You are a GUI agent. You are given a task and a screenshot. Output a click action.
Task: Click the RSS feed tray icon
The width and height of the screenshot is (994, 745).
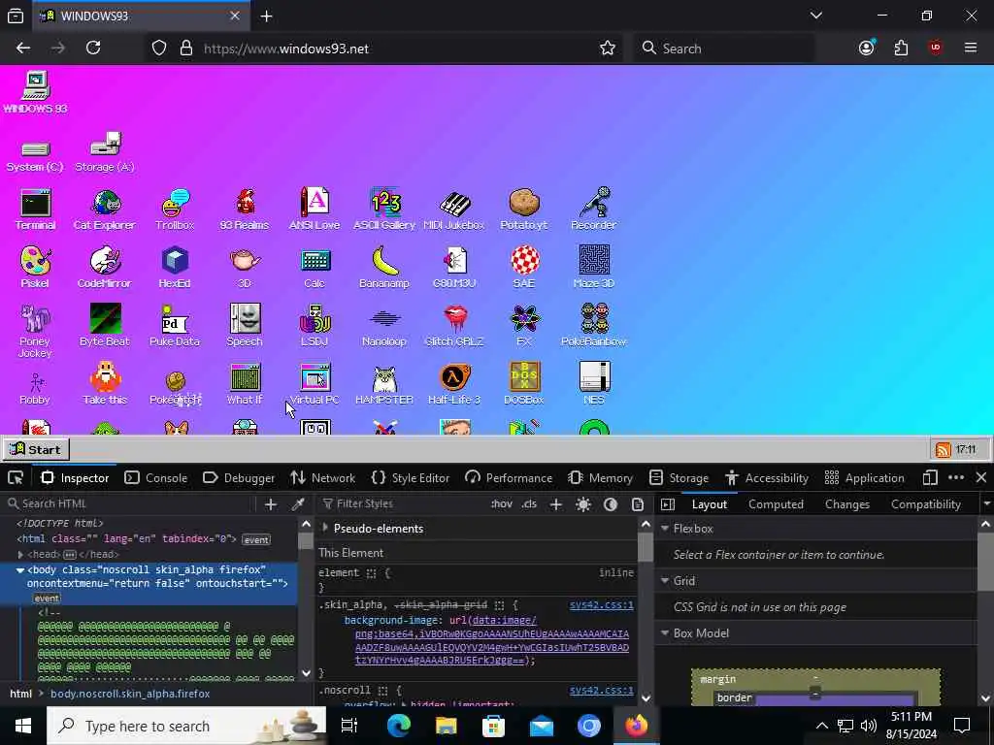(944, 450)
